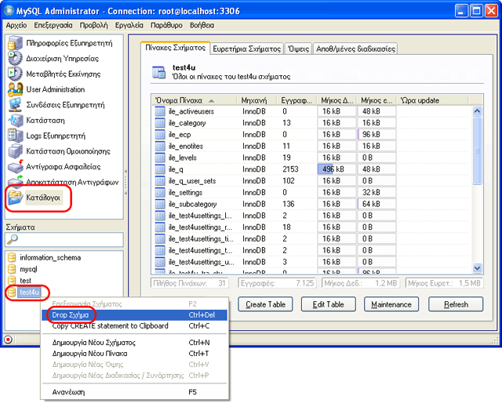Open the Εργαλεία menu
This screenshot has height=403, width=502.
point(129,25)
